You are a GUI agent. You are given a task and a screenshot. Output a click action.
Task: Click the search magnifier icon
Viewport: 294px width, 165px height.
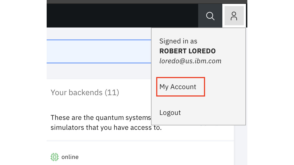coord(210,16)
